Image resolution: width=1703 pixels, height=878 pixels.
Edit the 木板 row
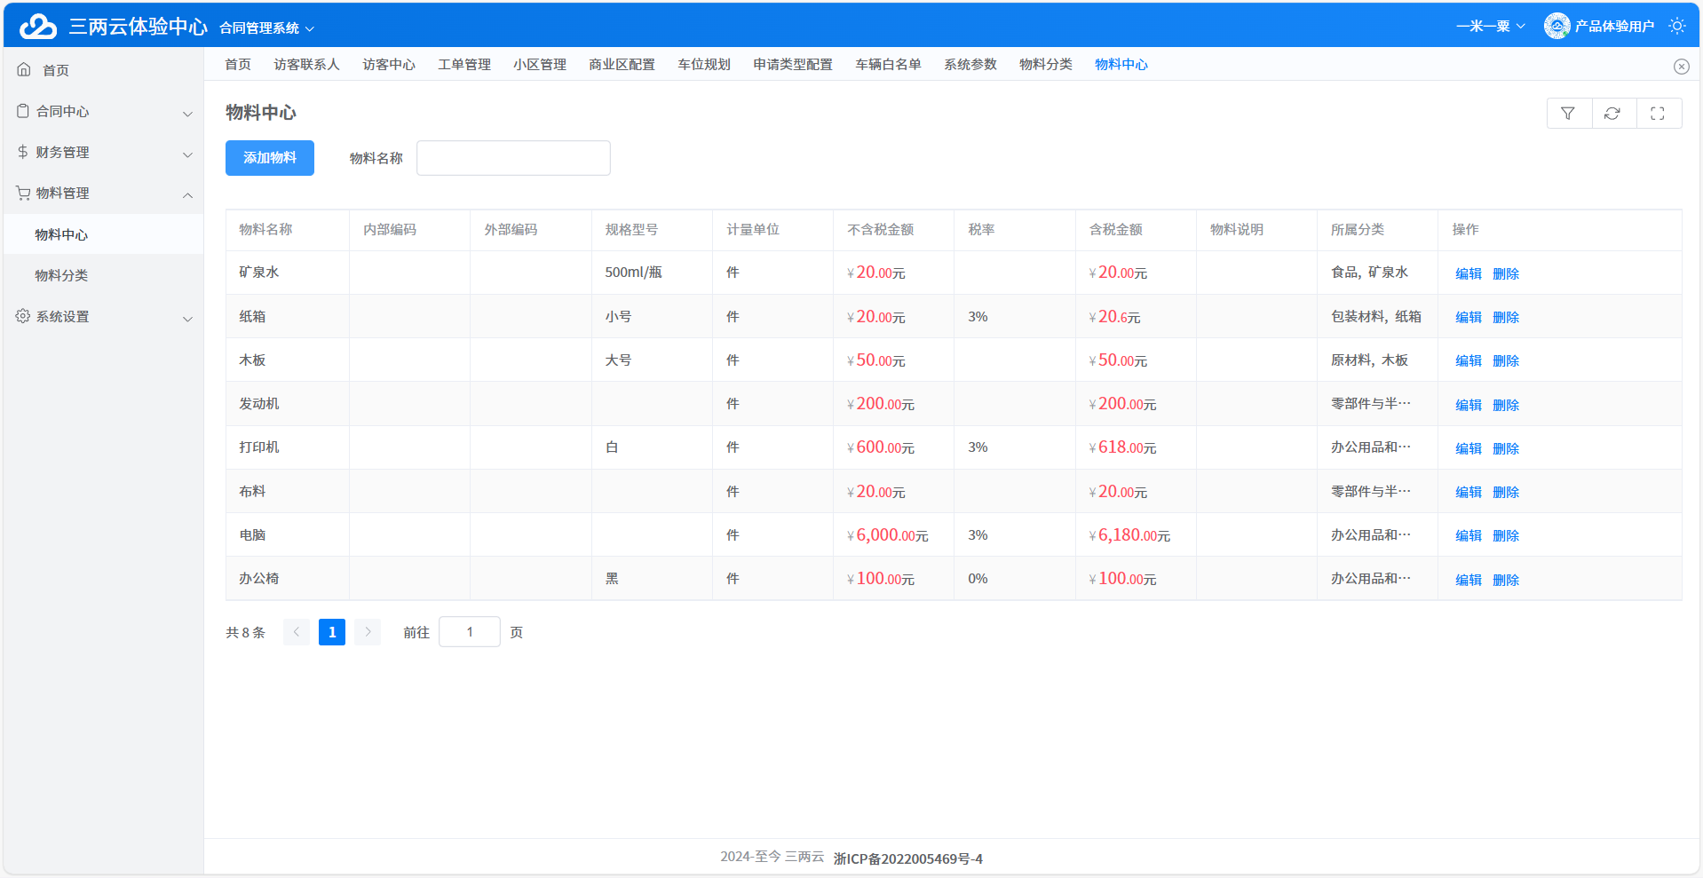(1469, 360)
